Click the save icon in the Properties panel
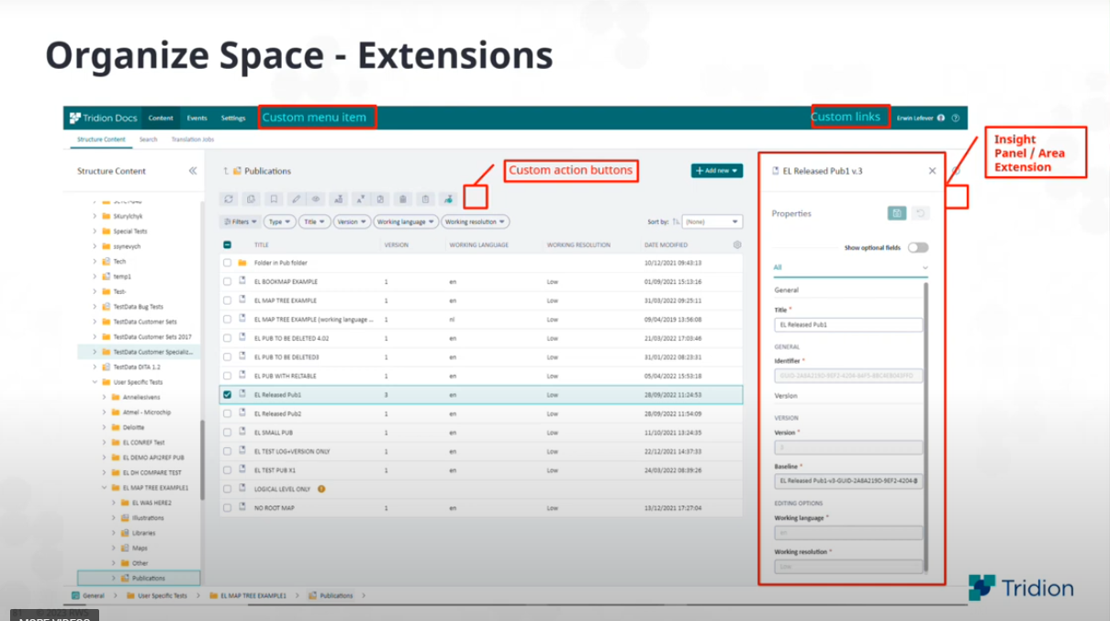The height and width of the screenshot is (621, 1110). (897, 212)
